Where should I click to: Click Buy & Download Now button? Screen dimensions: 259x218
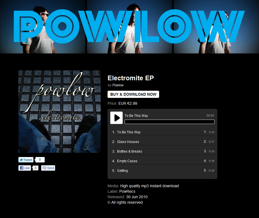point(133,94)
